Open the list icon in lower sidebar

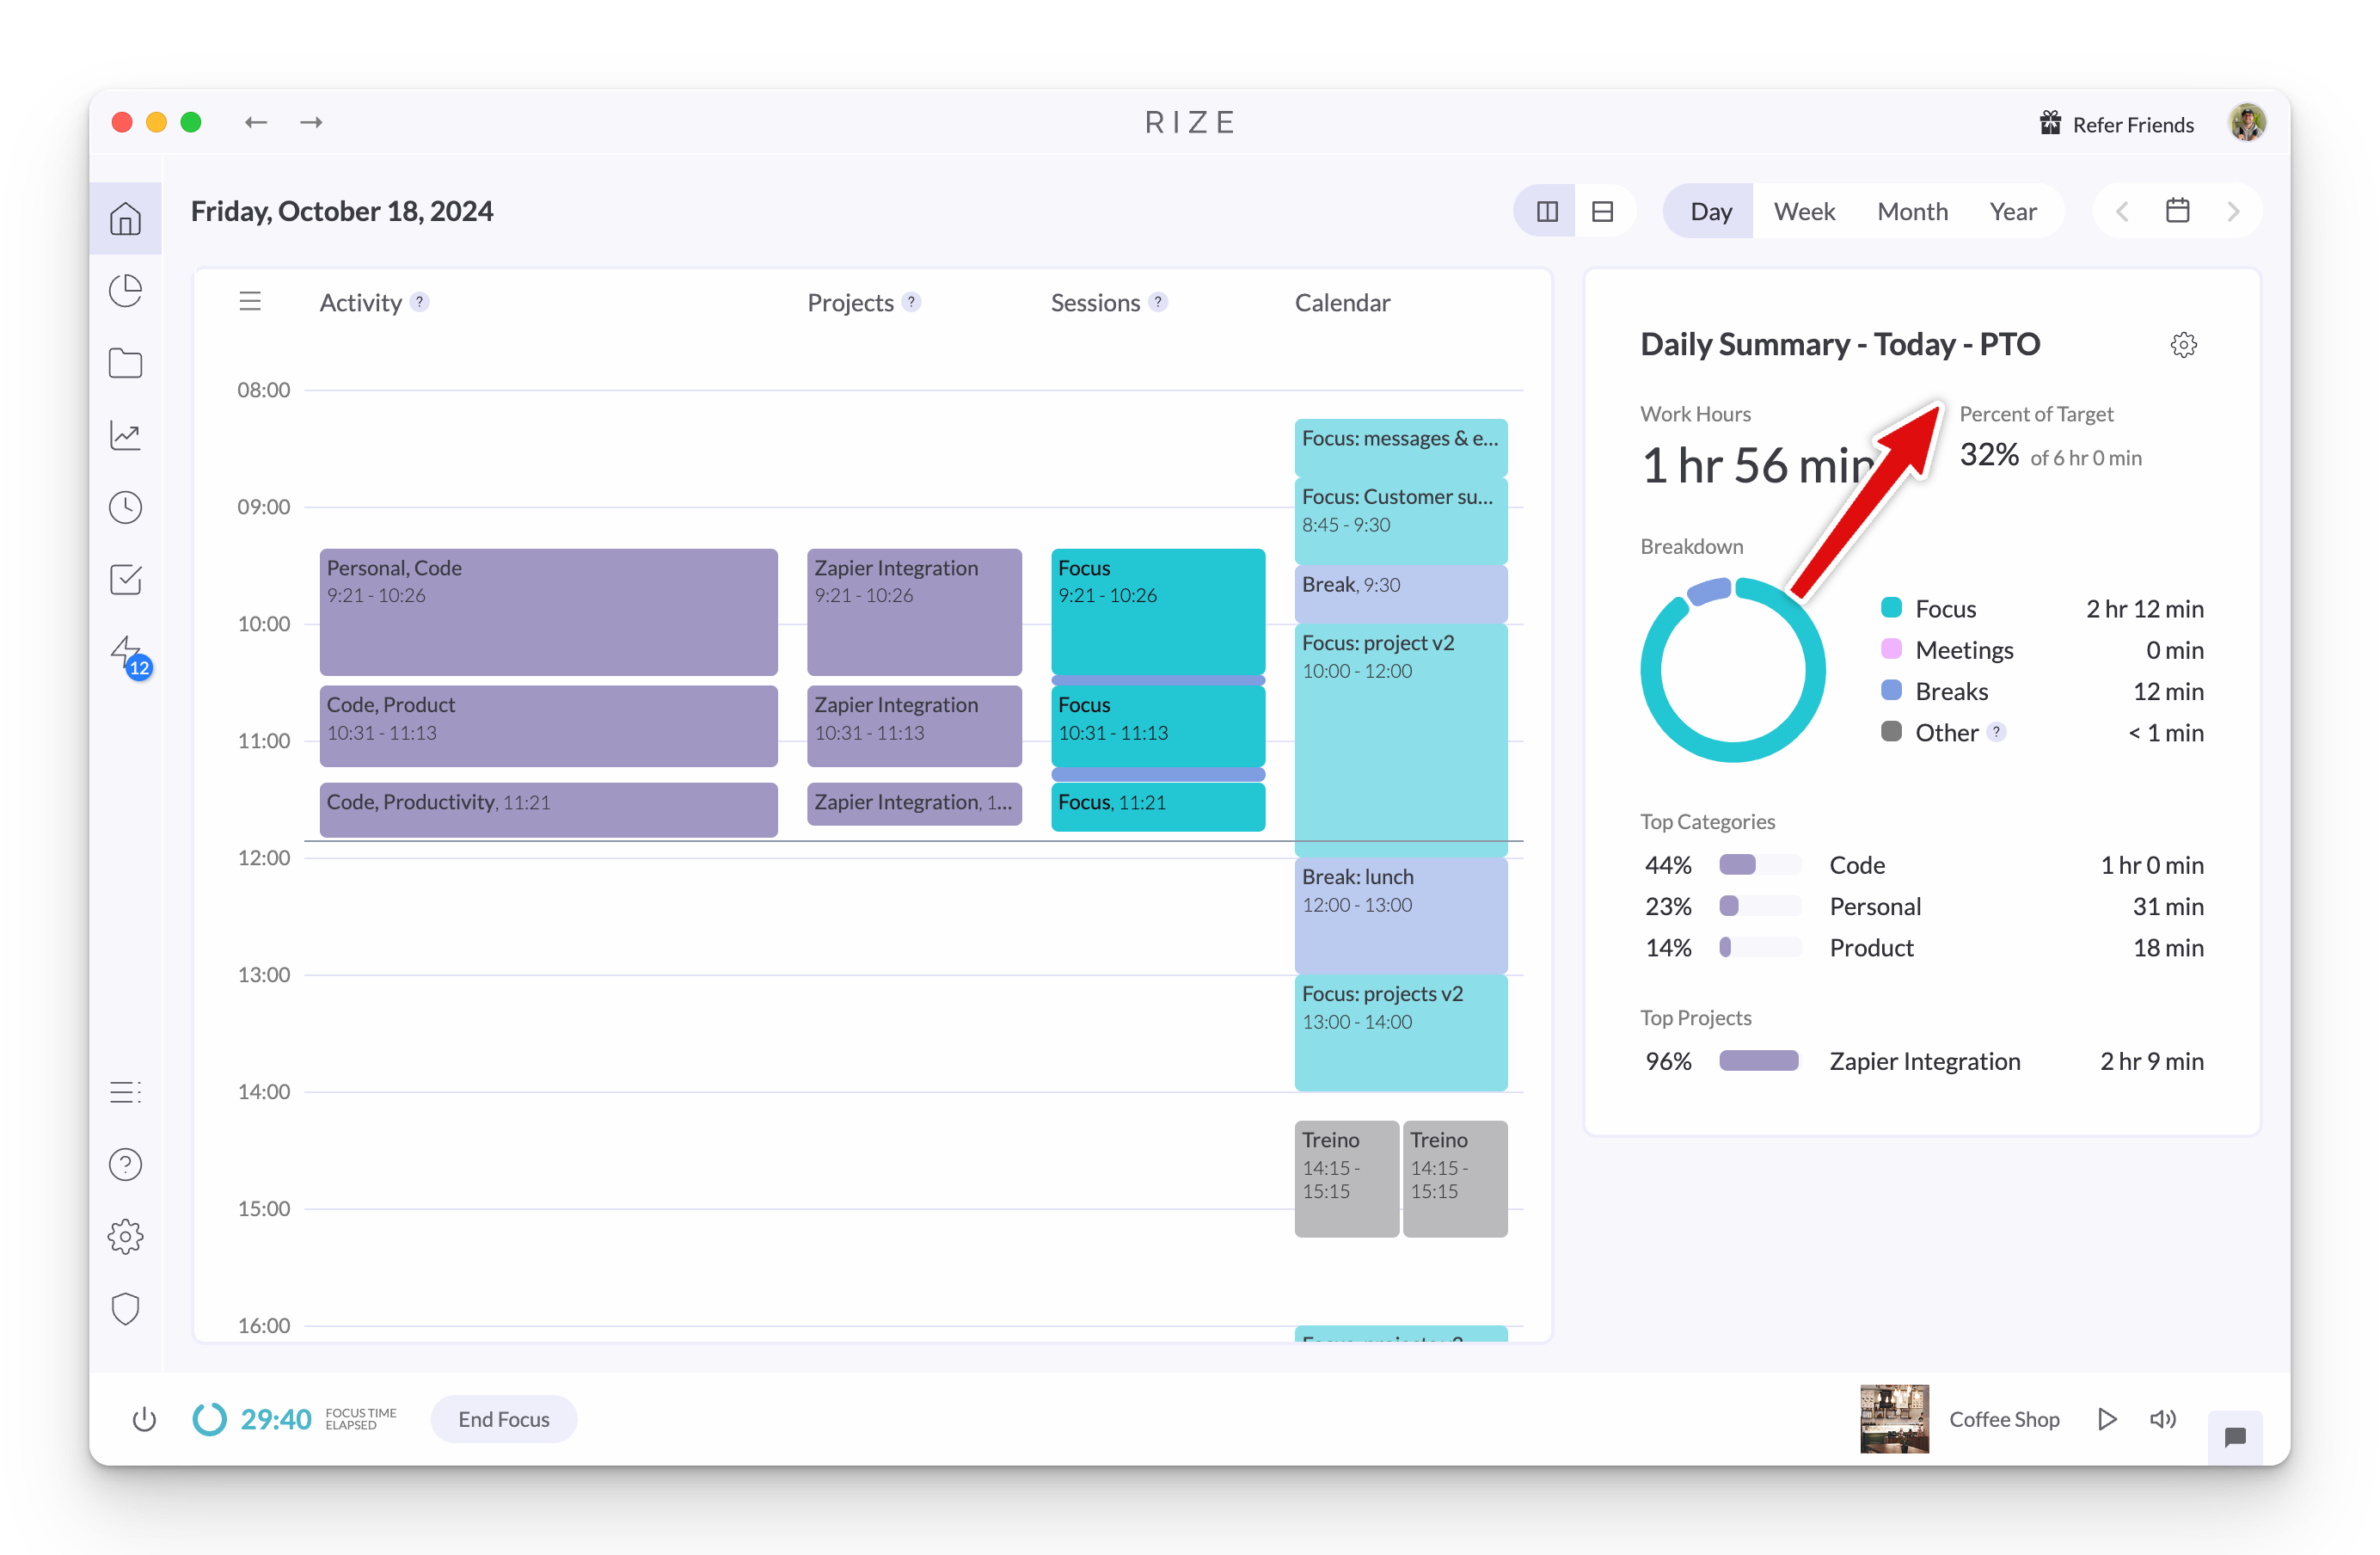(x=125, y=1092)
